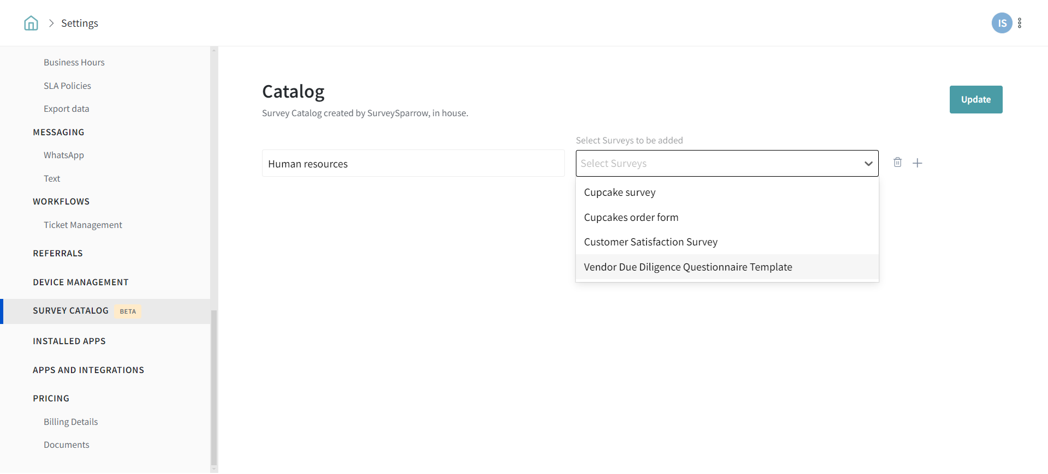This screenshot has width=1048, height=474.
Task: Open Ticket Management workflows
Action: pyautogui.click(x=83, y=225)
